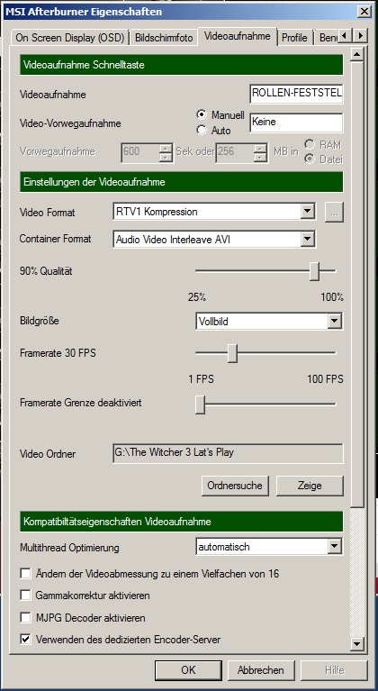
Task: Click the Abbrechen button
Action: coord(260,670)
